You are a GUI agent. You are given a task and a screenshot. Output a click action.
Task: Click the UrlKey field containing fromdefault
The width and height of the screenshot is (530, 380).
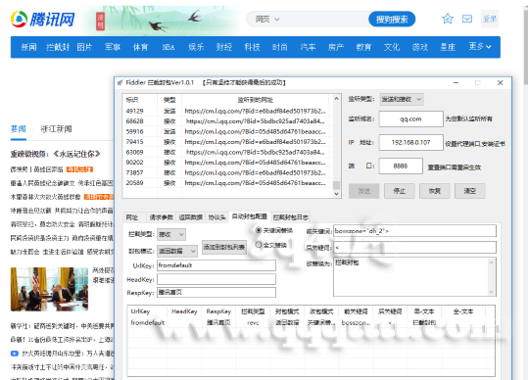217,265
